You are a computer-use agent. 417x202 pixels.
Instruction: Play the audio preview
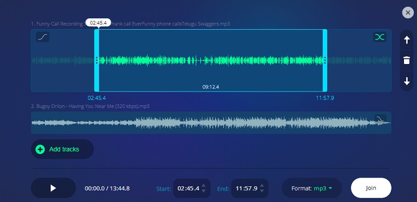(x=53, y=188)
